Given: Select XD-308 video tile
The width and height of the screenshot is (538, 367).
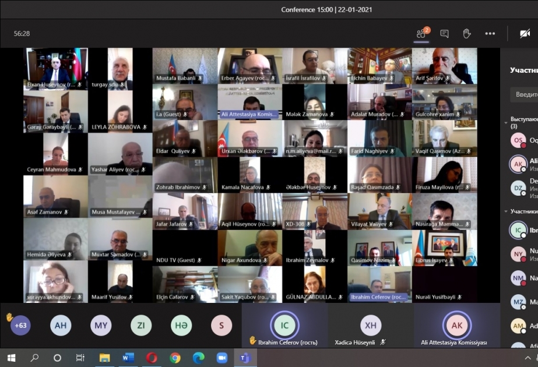Looking at the screenshot, I should [315, 211].
